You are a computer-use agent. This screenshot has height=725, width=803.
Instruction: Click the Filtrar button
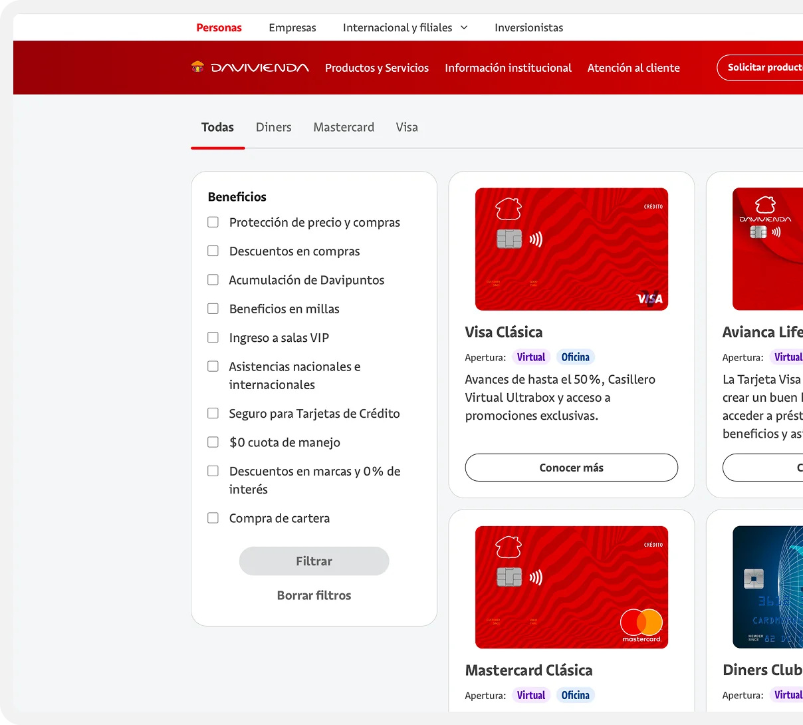point(314,561)
